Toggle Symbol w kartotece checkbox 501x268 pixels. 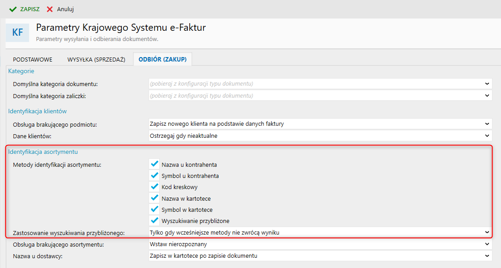[155, 209]
